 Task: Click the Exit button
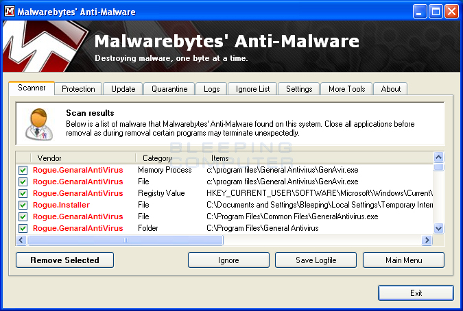(x=416, y=293)
